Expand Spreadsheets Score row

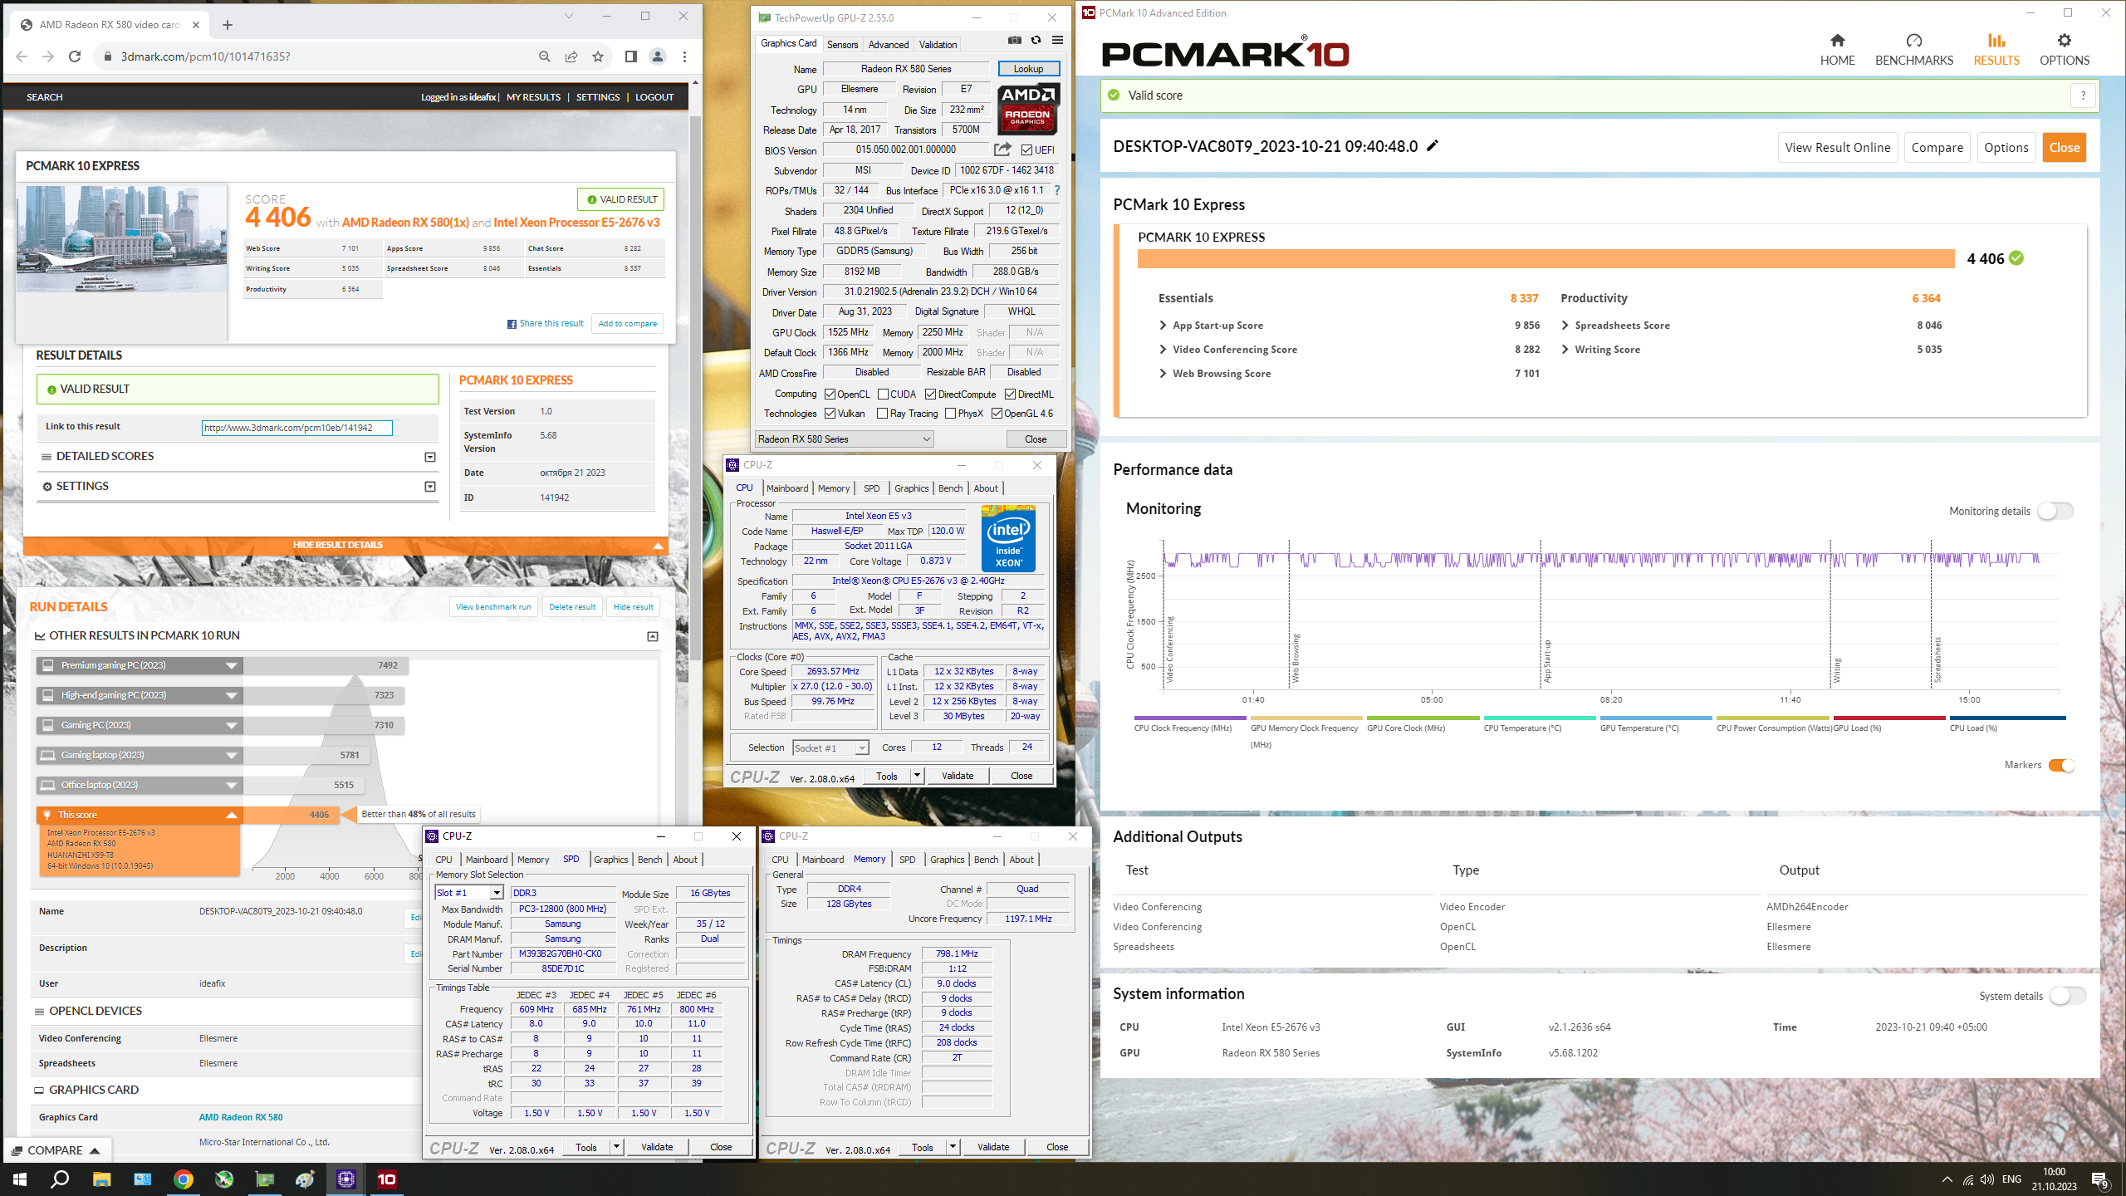coord(1565,326)
